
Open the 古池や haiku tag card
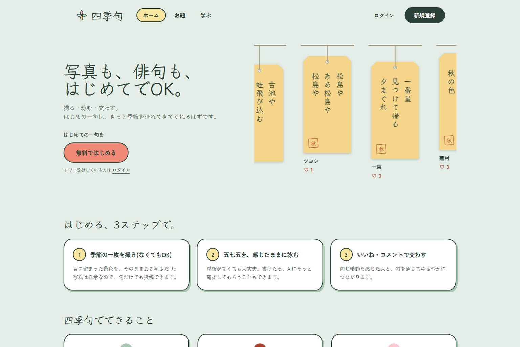(x=268, y=113)
